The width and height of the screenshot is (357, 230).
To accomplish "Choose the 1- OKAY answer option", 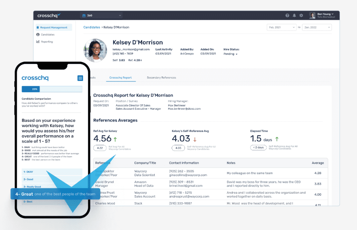I will click(52, 172).
